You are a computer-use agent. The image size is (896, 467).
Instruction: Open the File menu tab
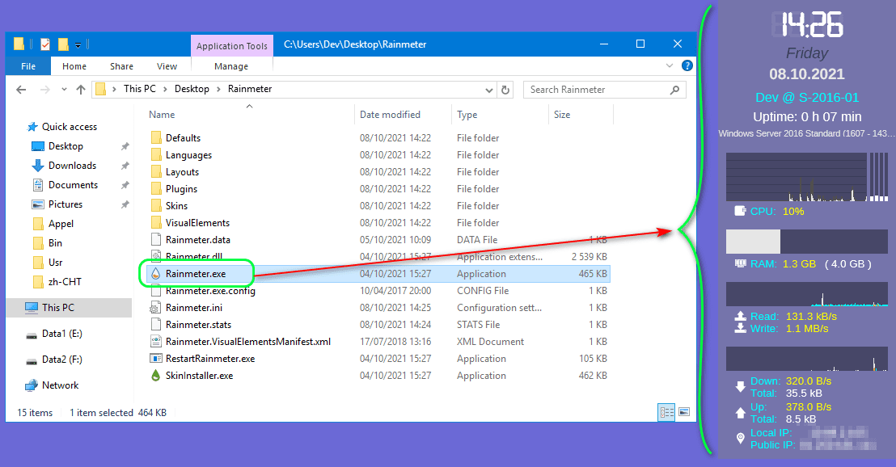(28, 66)
